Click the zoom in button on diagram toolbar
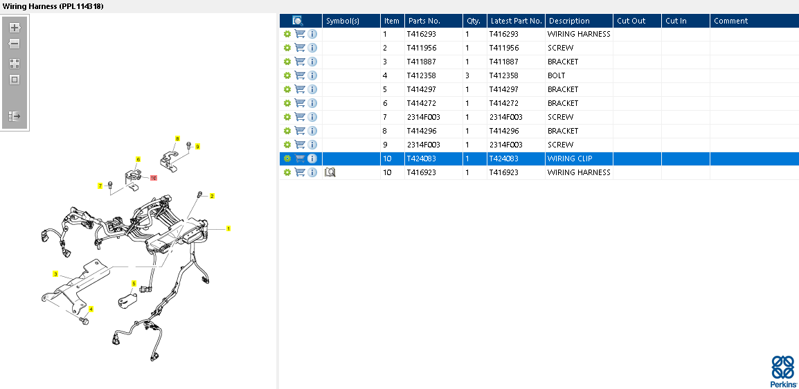Image resolution: width=799 pixels, height=389 pixels. coord(15,28)
